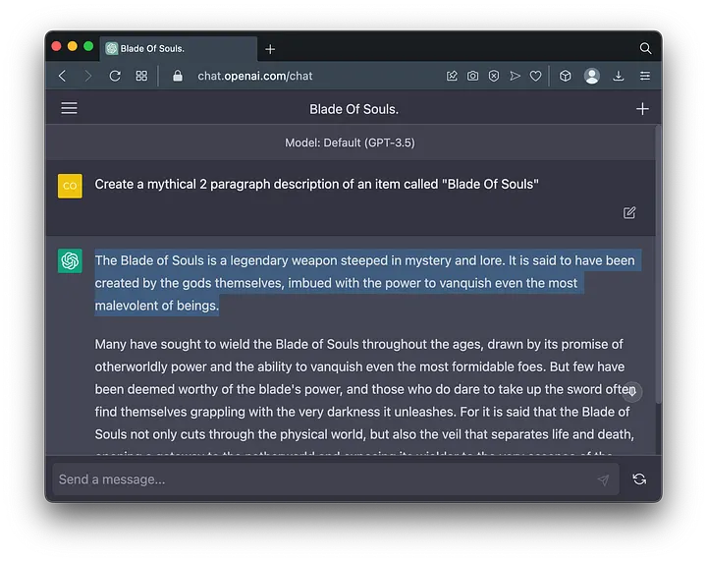Click the scroll-to-bottom arrow button
This screenshot has height=562, width=707.
[633, 391]
